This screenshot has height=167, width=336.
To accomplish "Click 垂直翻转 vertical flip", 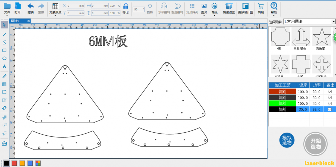I will (x=177, y=8).
